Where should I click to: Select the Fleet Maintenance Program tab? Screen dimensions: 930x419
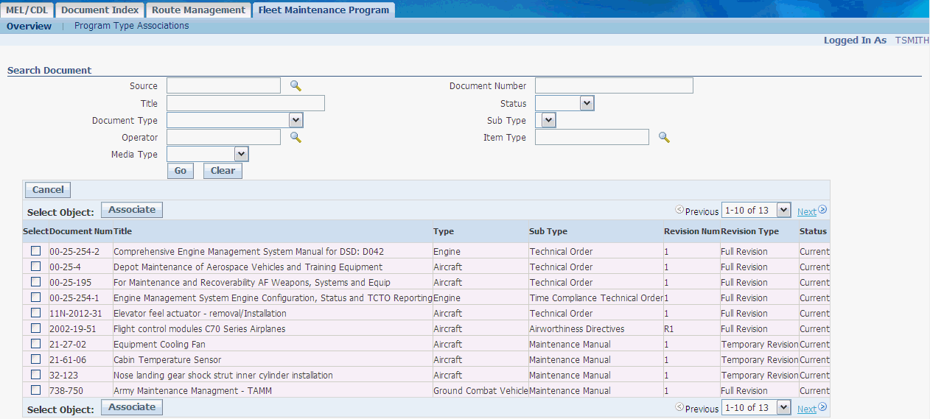(324, 10)
